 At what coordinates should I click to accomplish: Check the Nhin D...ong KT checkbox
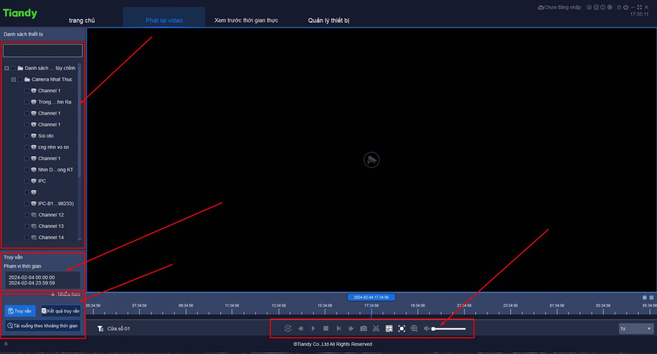tap(27, 169)
